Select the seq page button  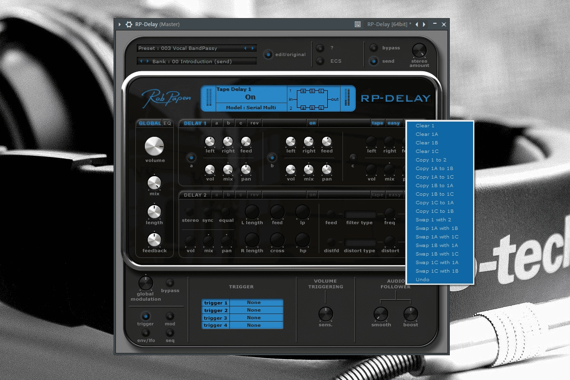point(170,333)
